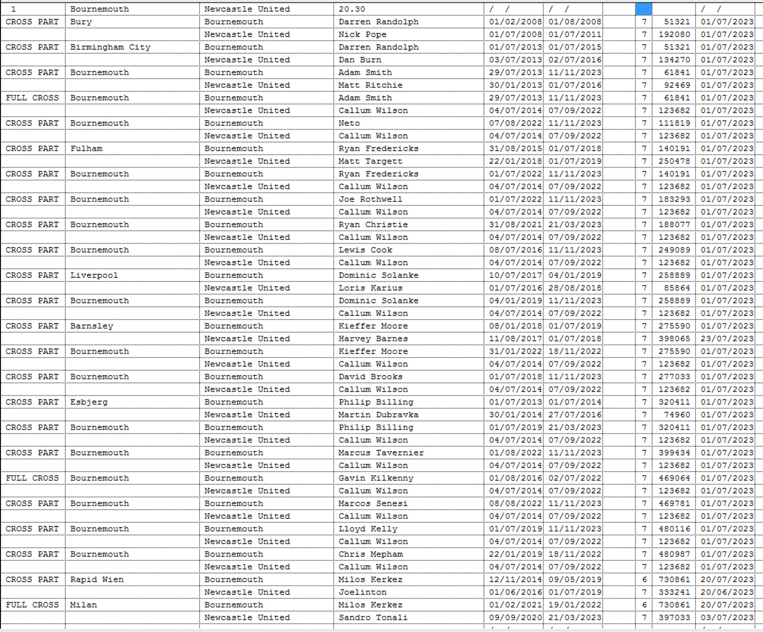Select the Loris Karius cell
The width and height of the screenshot is (763, 632).
409,288
